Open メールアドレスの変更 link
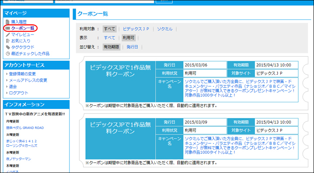This screenshot has width=314, height=173. pyautogui.click(x=28, y=80)
